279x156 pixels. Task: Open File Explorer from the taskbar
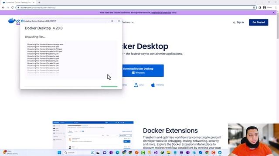[169, 153]
